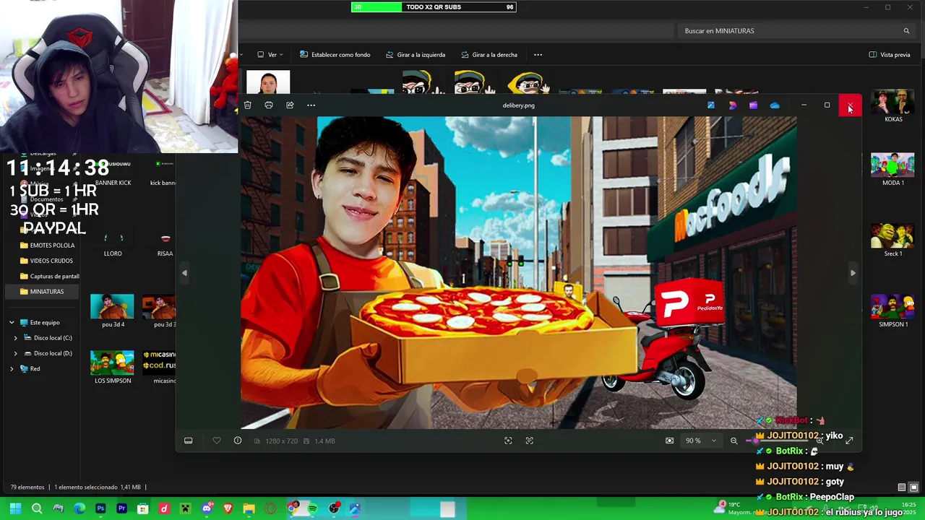Toggle Vista previa pane

[x=890, y=55]
